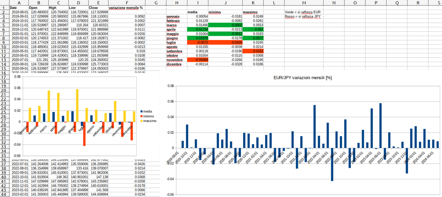Screen dimensions: 442x197
Task: Click the 'novembre' row label cell
Action: [176, 60]
